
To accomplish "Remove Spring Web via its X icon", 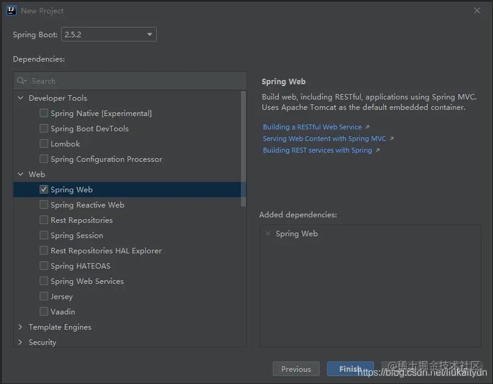I will pyautogui.click(x=268, y=233).
